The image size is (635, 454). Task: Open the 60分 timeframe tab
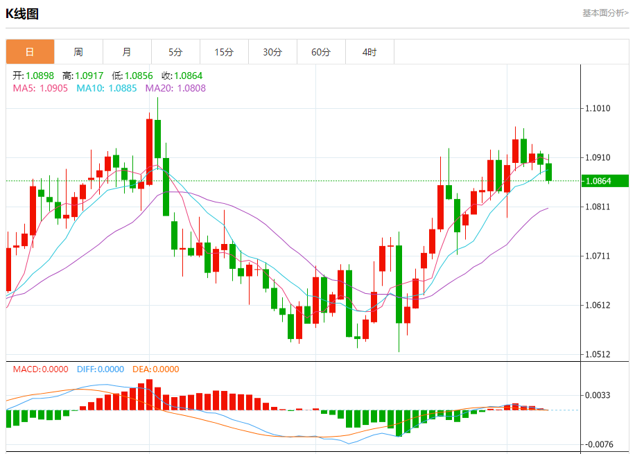321,52
